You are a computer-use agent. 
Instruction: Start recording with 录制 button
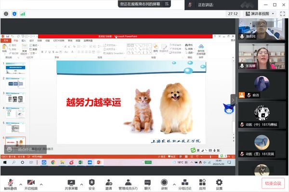[x=164, y=184]
